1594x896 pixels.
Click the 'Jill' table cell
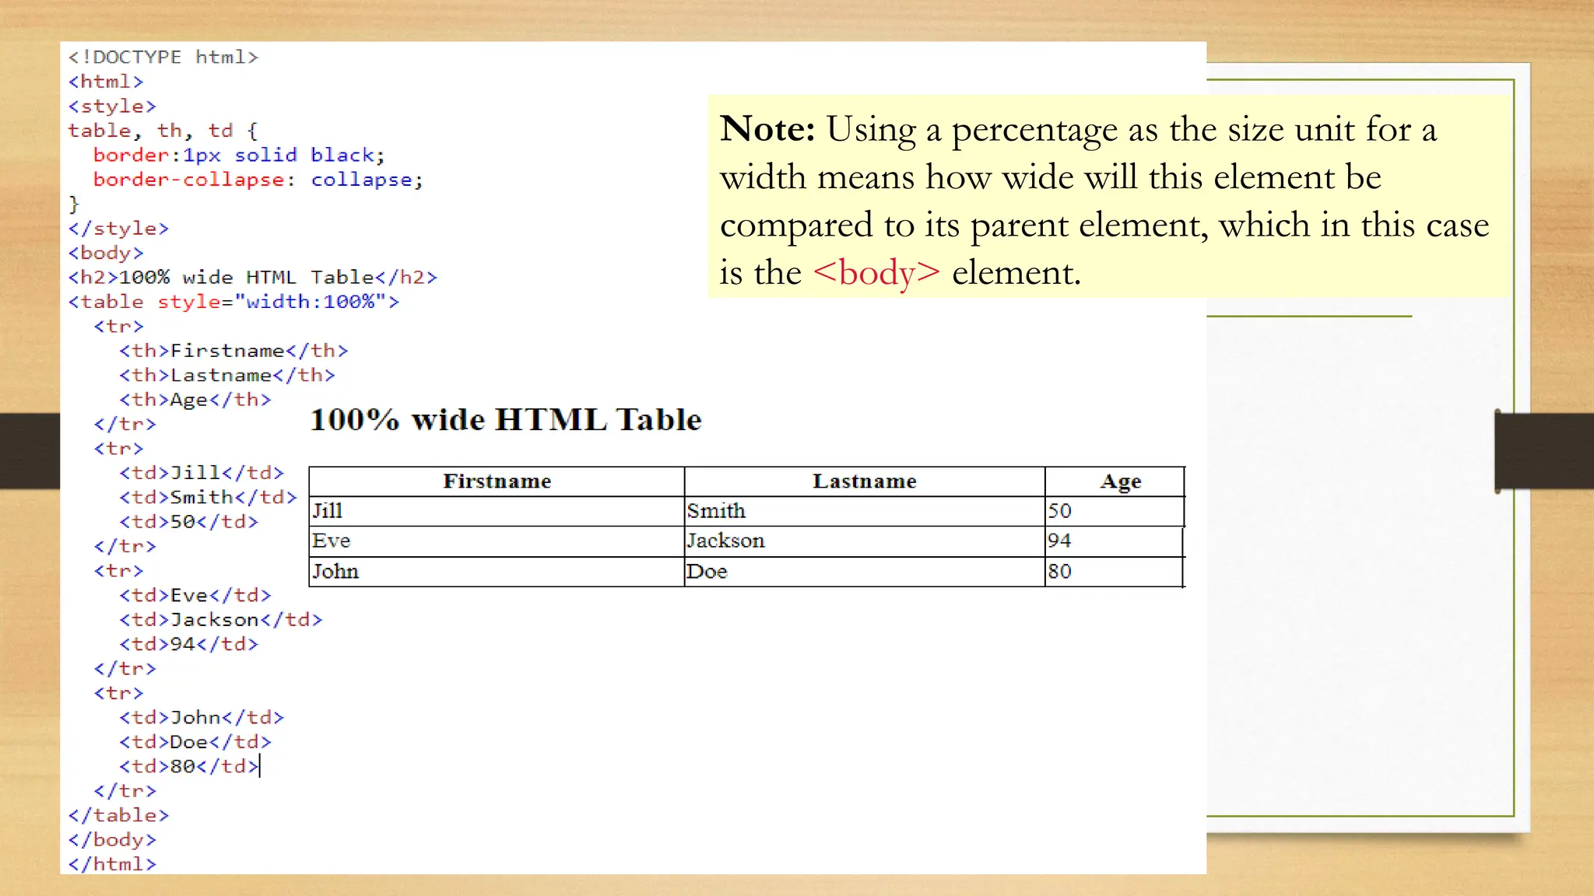point(497,511)
